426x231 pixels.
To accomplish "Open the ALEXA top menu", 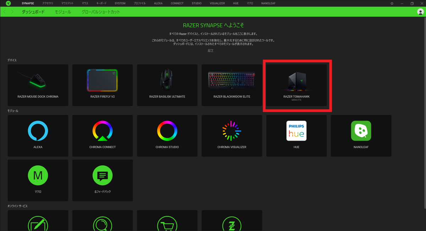I will (158, 3).
